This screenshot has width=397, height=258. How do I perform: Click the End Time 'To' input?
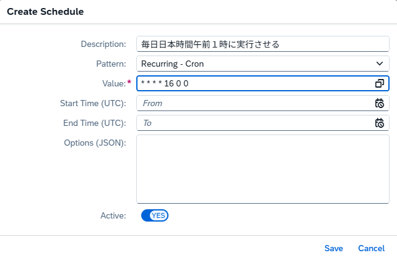pos(255,123)
